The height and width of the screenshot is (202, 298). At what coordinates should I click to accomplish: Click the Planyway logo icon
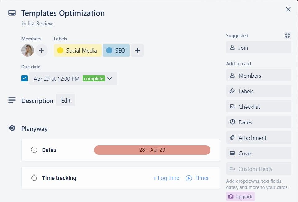click(x=12, y=128)
